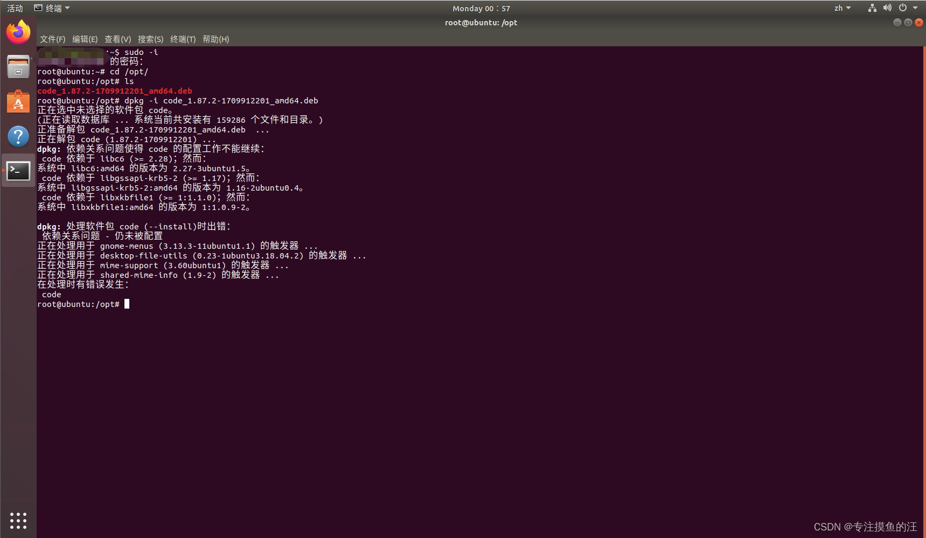Screen dimensions: 926x538
Task: Open the volume speaker icon
Action: [x=887, y=8]
